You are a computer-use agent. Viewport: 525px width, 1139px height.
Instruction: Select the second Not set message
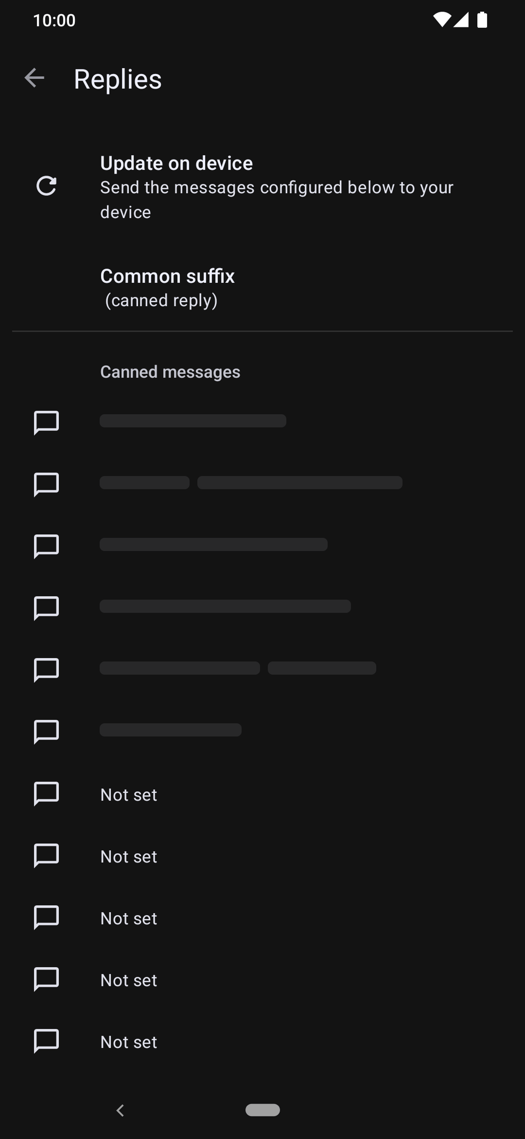tap(262, 856)
